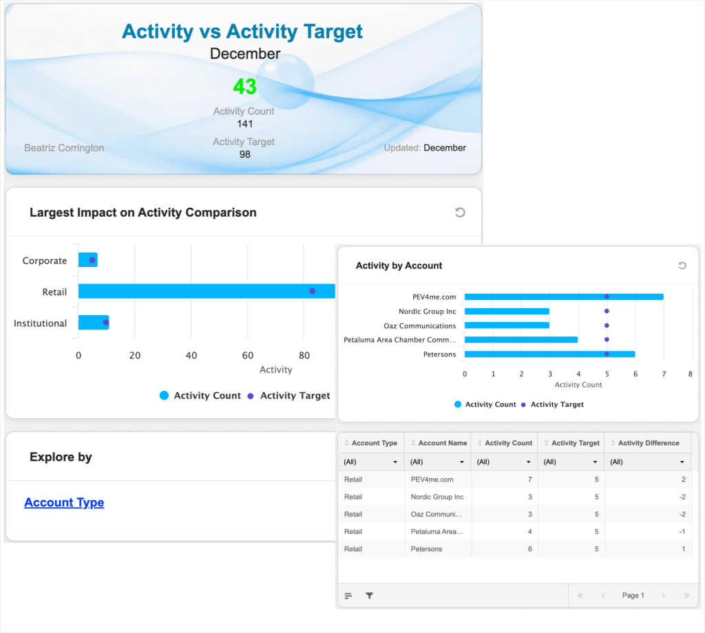Image resolution: width=705 pixels, height=633 pixels.
Task: Go to the next table page
Action: point(664,596)
